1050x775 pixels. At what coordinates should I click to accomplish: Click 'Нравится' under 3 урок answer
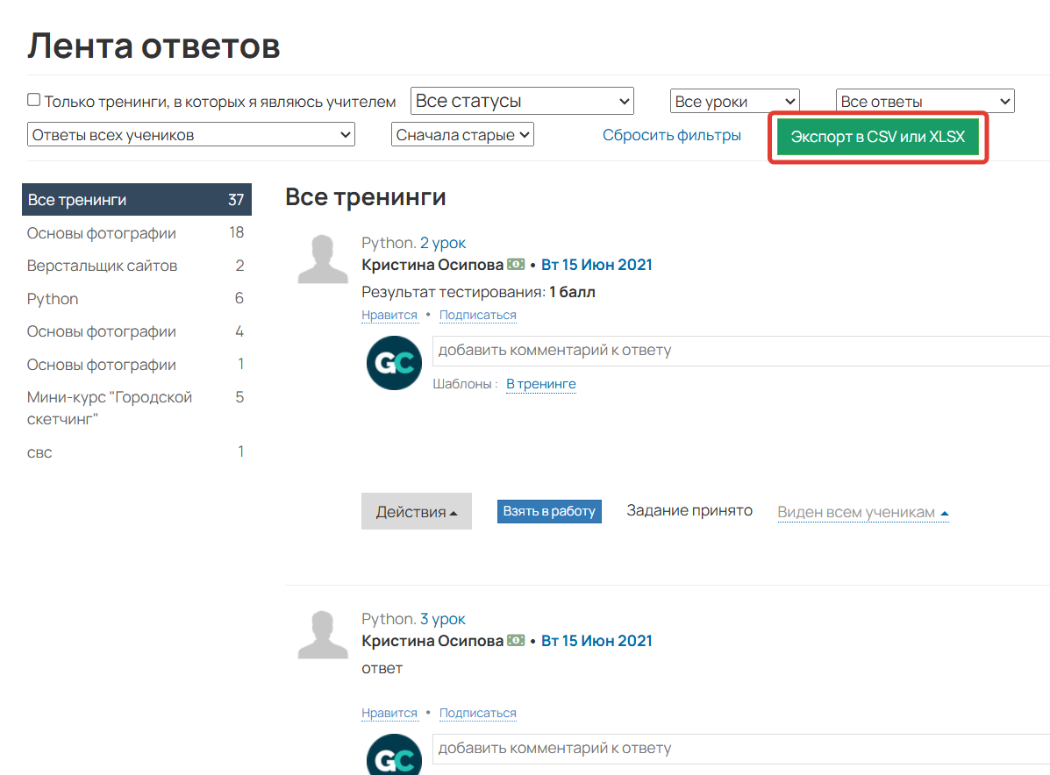[389, 714]
